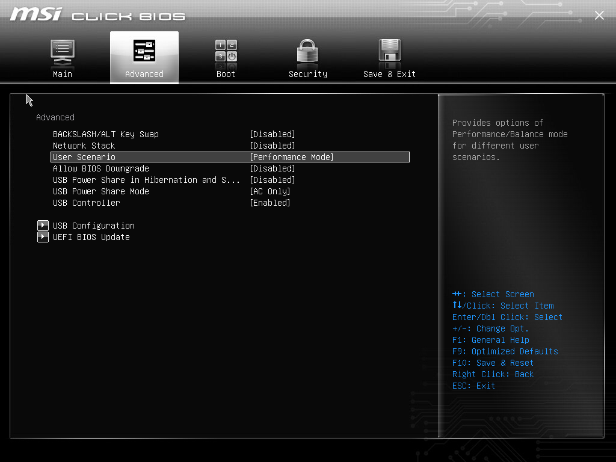The image size is (616, 462).
Task: Select the USB Controller row label
Action: click(x=87, y=203)
